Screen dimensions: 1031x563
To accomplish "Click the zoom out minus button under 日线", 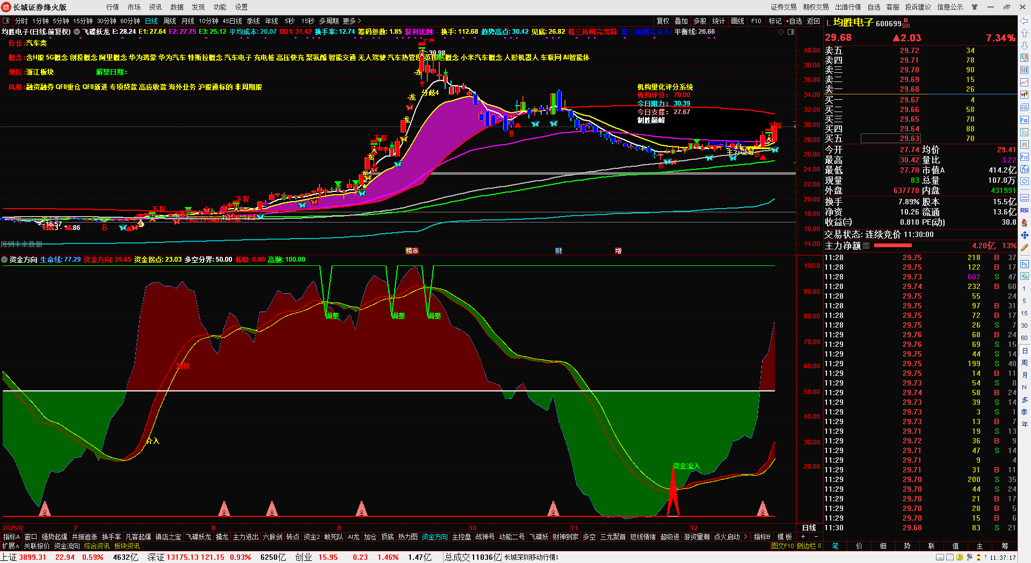I will [816, 537].
